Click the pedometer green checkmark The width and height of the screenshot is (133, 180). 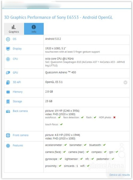point(113,159)
